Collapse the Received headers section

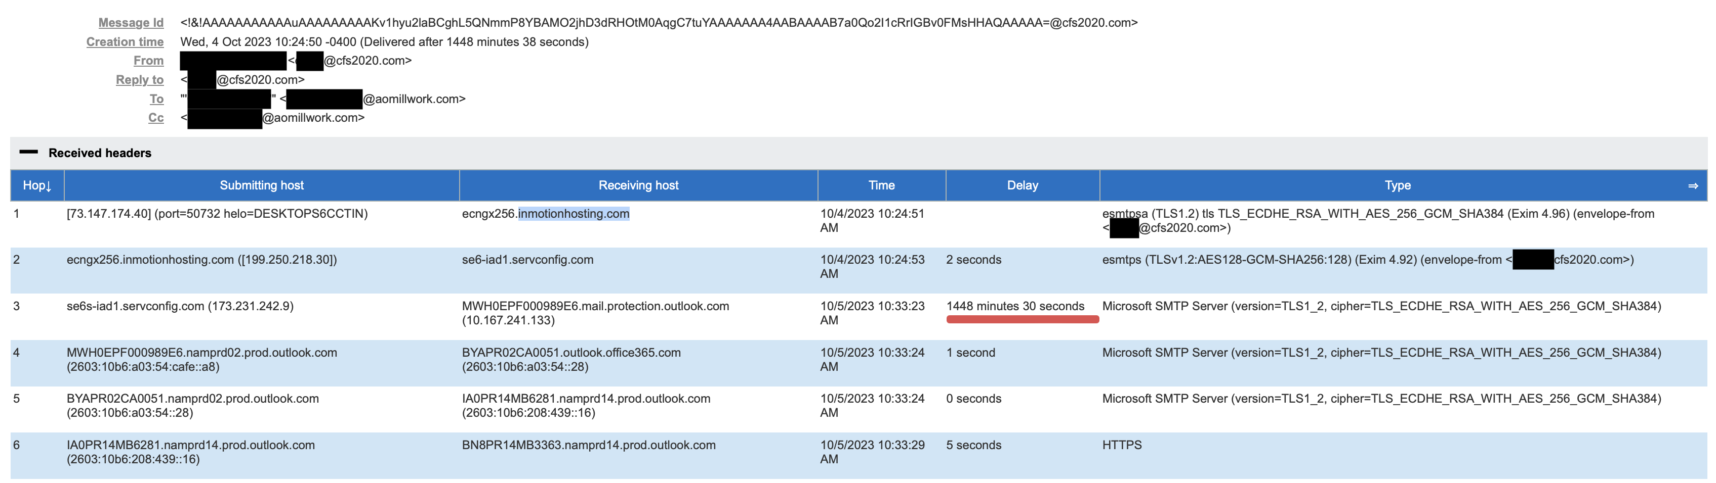tap(29, 153)
